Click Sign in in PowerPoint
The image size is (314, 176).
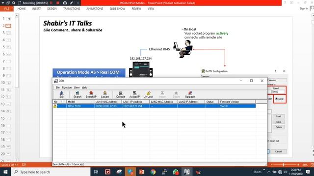tap(304, 9)
